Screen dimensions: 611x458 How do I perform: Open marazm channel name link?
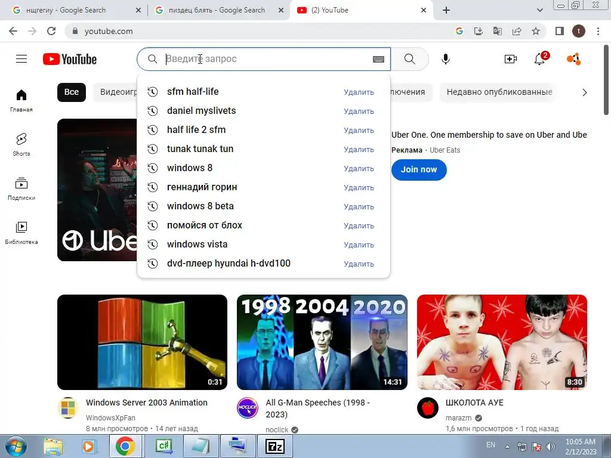tap(458, 418)
